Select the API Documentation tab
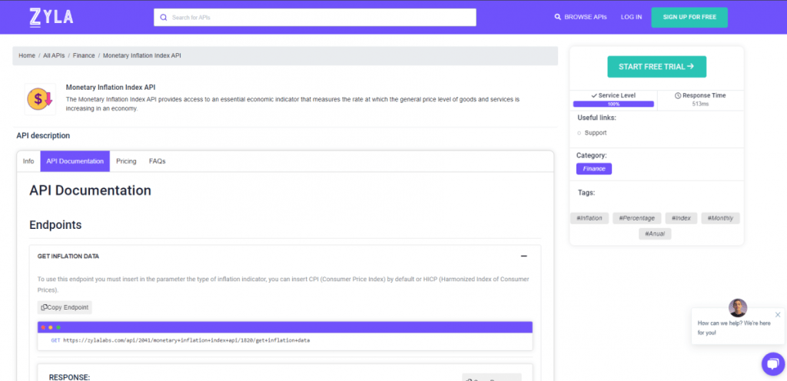 [75, 161]
